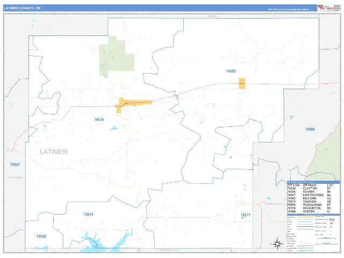Click the orange populated-area legend swatch
Screen dimensions: 344x258
click(x=305, y=217)
